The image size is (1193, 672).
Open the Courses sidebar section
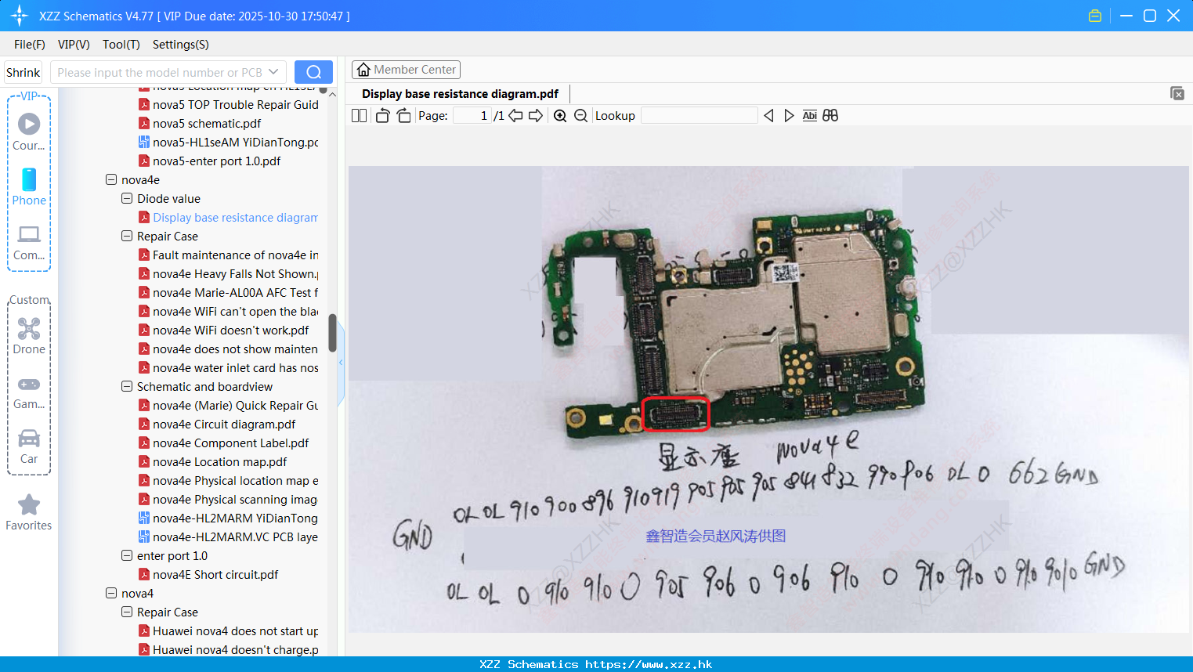[x=29, y=132]
